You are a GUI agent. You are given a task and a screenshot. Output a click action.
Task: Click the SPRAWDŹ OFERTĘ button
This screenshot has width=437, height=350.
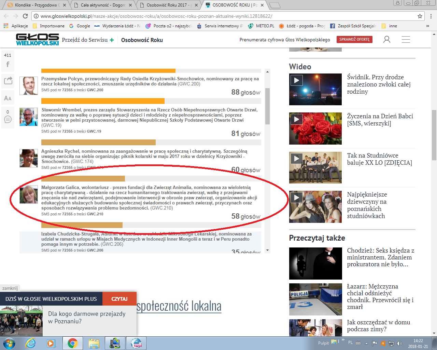click(x=354, y=40)
